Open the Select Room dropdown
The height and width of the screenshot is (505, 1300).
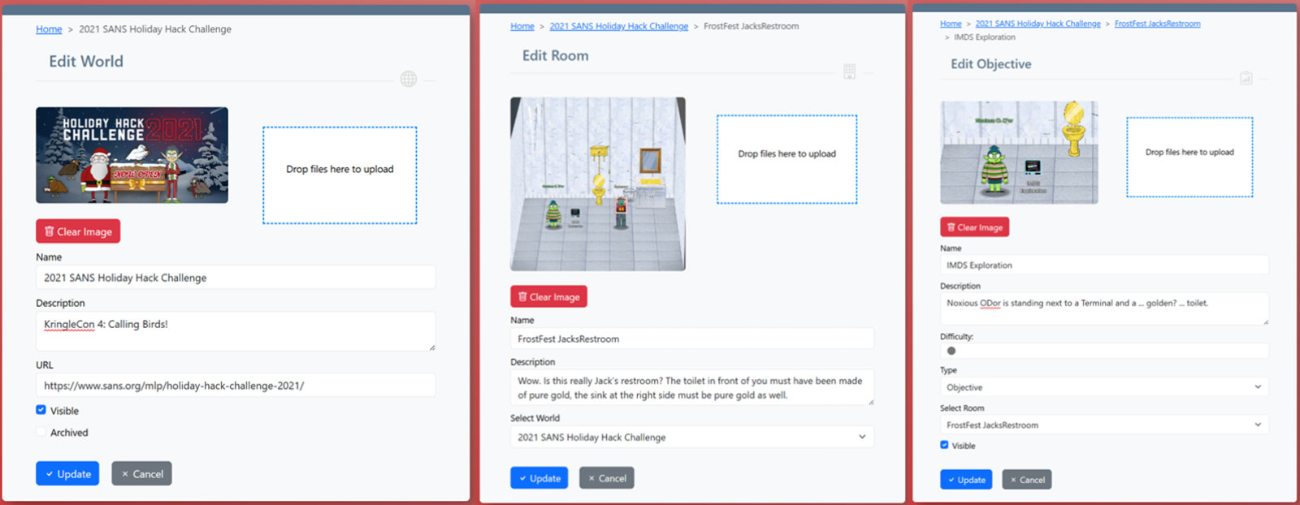tap(1103, 425)
